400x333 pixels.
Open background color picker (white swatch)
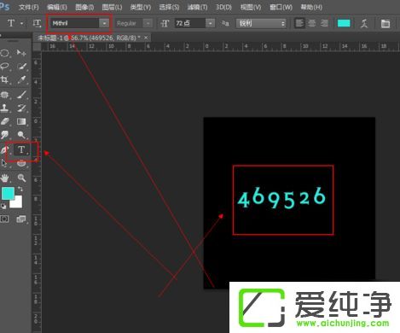[x=18, y=203]
